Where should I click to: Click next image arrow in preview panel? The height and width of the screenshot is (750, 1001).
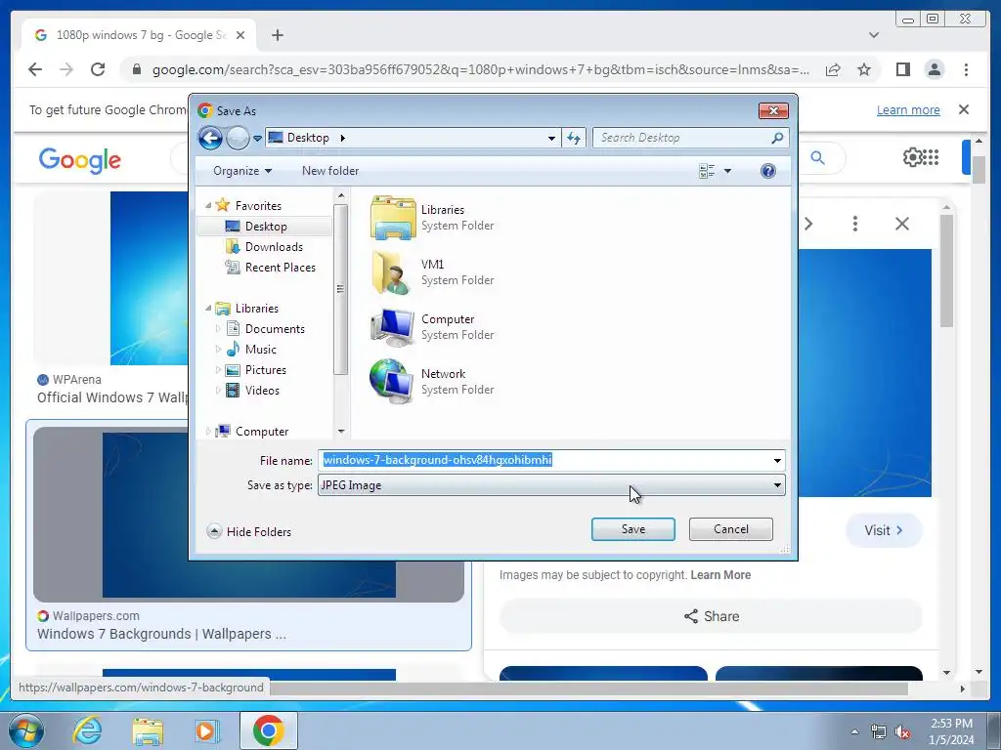pyautogui.click(x=808, y=224)
